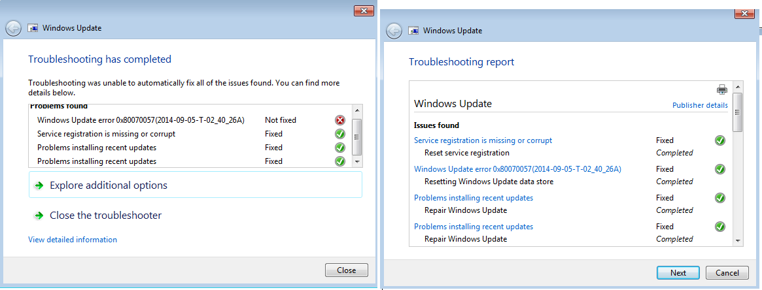Close the left Windows Update window with the red X
Screen dimensions: 762x290
click(364, 11)
